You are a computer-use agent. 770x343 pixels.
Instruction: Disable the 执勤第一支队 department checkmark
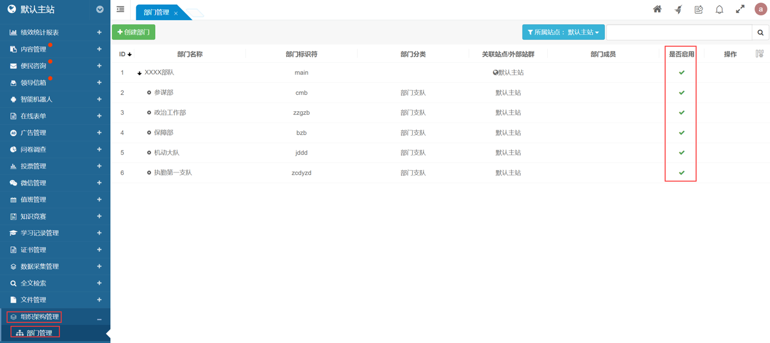(681, 172)
